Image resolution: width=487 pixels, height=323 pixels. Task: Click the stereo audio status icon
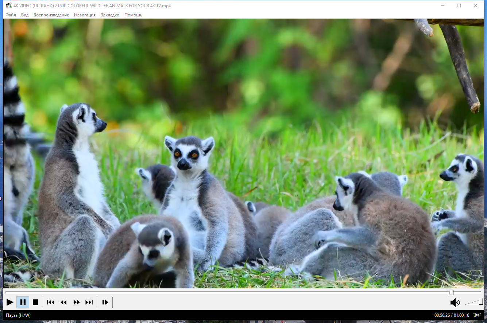coord(477,315)
